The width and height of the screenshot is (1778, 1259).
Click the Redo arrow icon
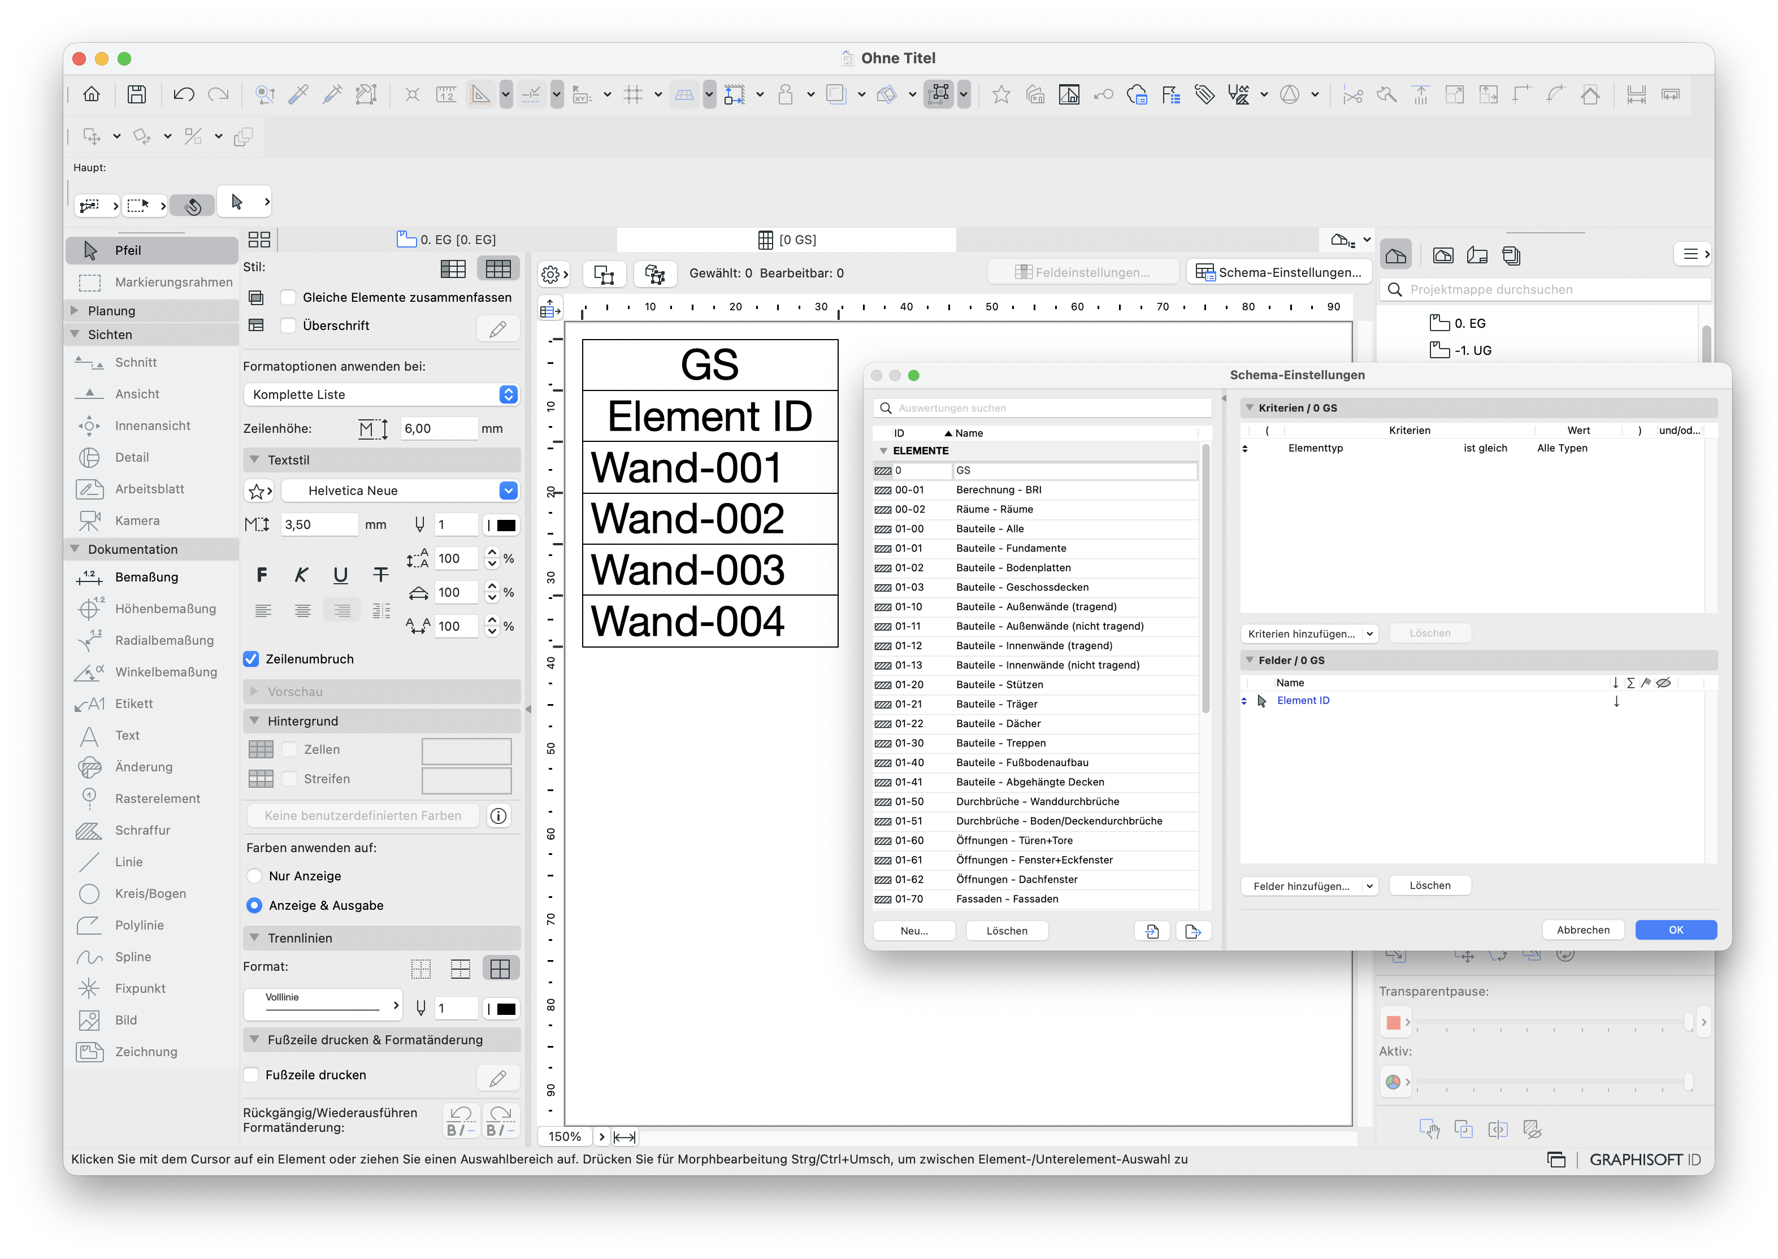click(219, 94)
